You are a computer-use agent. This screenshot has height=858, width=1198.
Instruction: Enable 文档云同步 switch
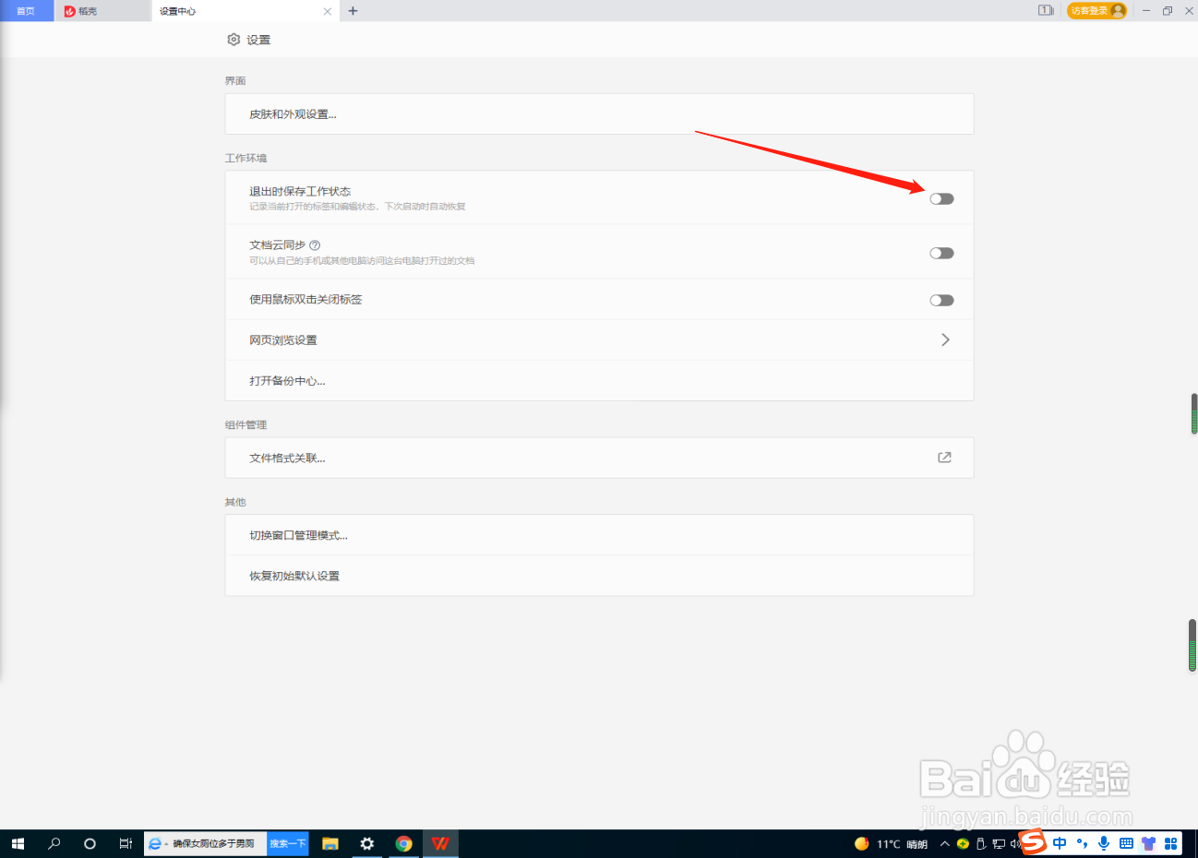940,253
